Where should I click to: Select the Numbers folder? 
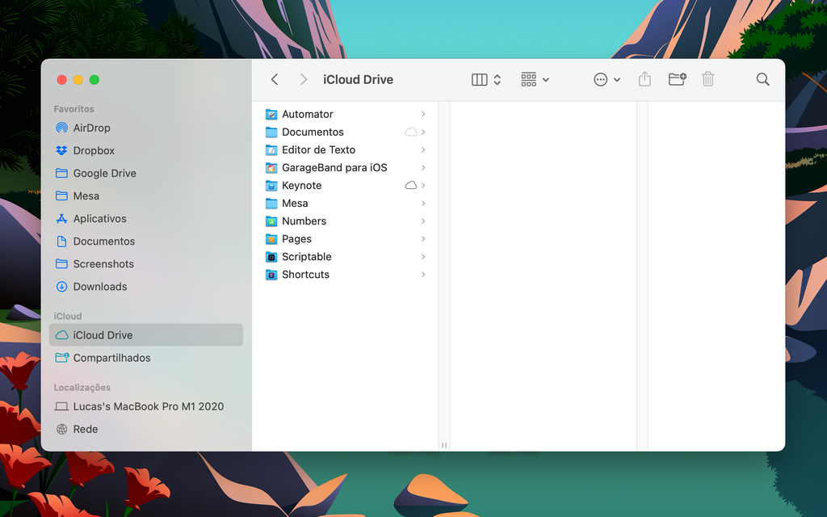click(x=346, y=221)
